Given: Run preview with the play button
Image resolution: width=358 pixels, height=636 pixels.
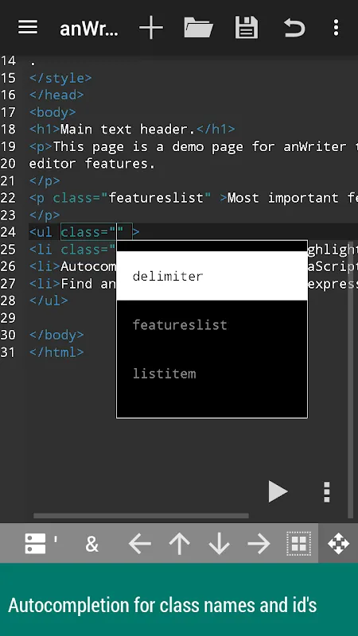Looking at the screenshot, I should pos(278,491).
